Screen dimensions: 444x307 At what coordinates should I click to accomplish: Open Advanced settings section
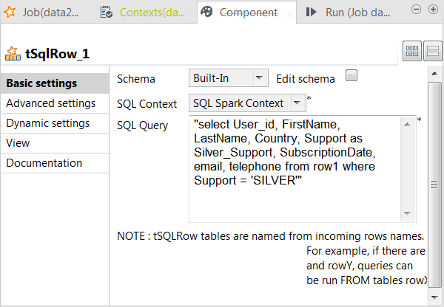pos(50,103)
